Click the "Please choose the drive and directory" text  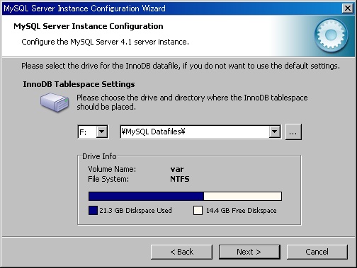click(192, 102)
